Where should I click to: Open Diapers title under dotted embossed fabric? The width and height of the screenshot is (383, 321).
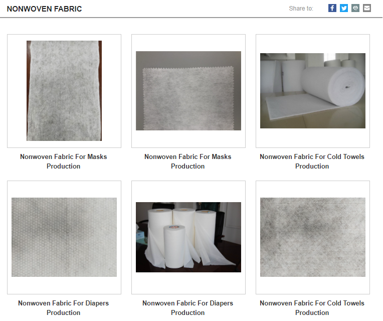[64, 308]
